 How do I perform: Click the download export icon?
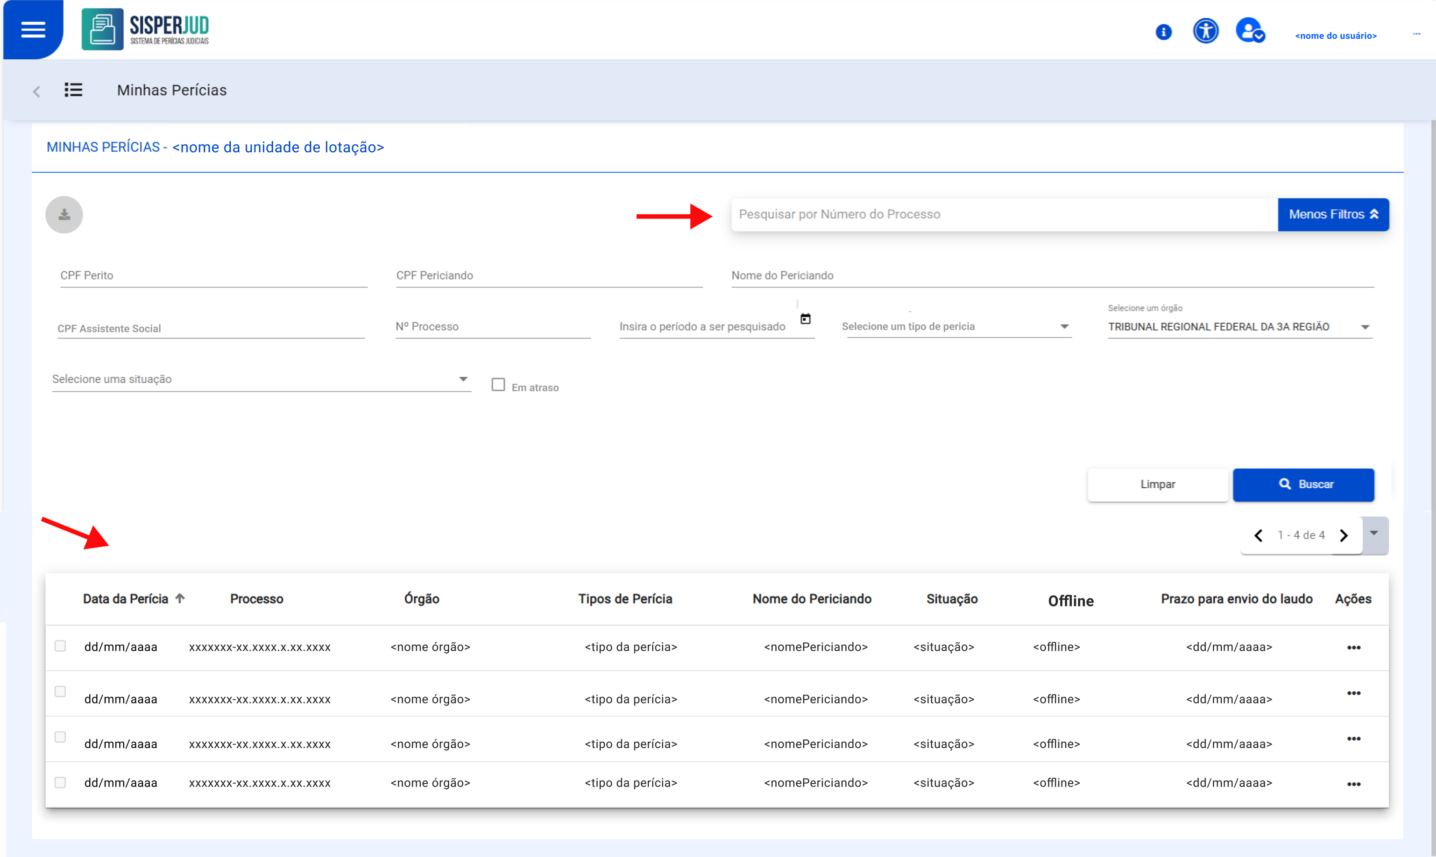(x=64, y=215)
